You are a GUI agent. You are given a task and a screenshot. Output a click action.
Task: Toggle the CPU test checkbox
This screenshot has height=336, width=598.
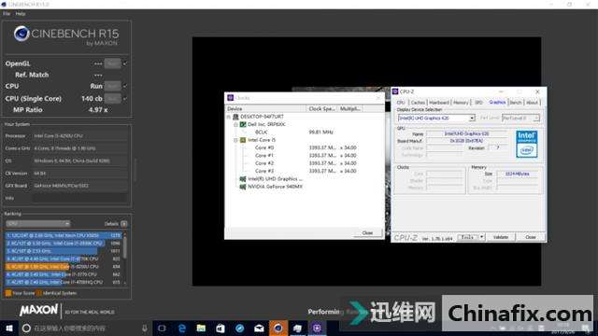(125, 86)
